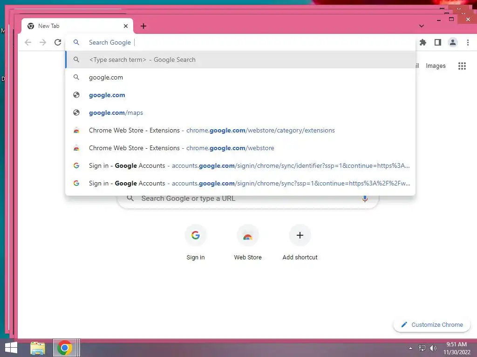Open the Sign in shortcut tile
The height and width of the screenshot is (357, 477).
point(196,243)
